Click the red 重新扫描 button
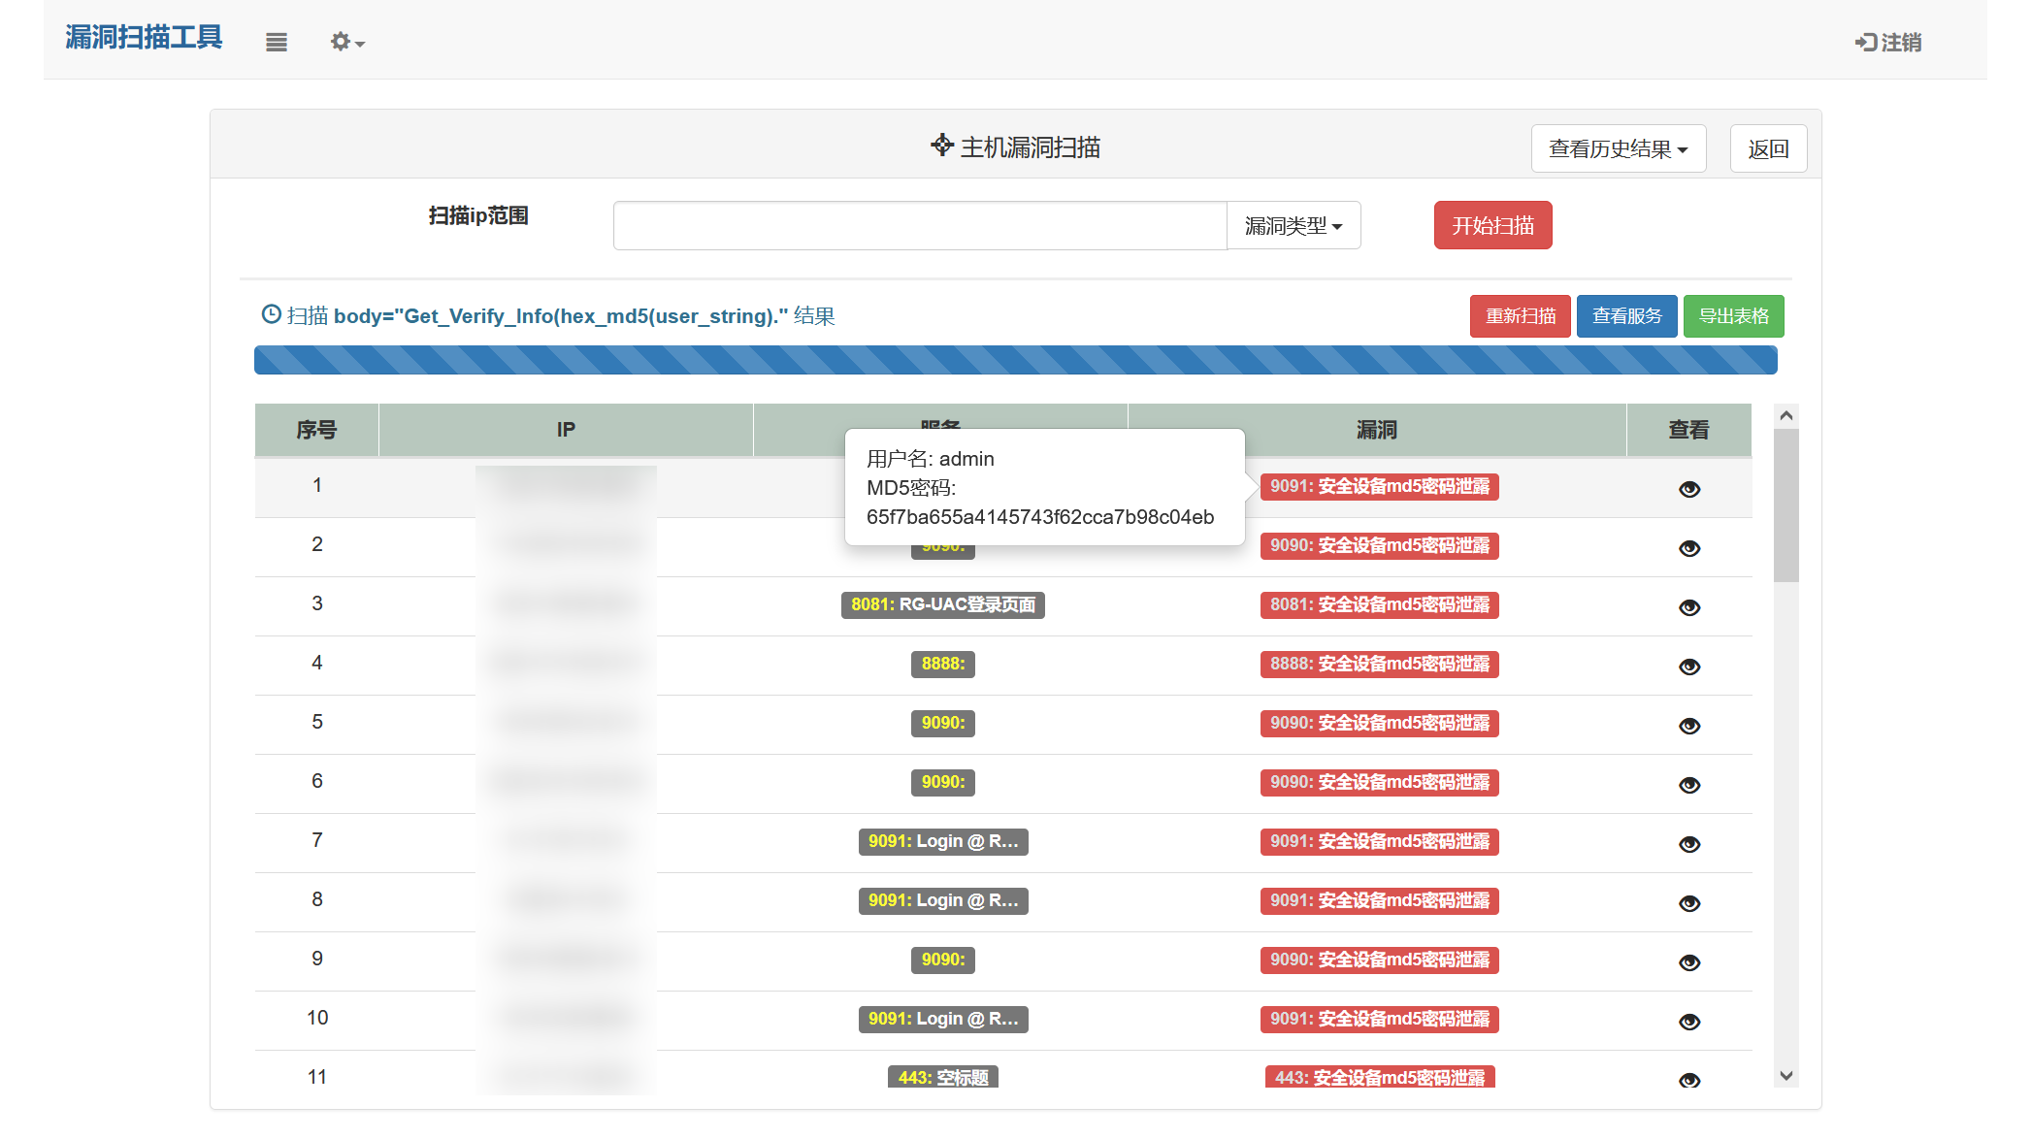This screenshot has height=1139, width=2031. click(1520, 316)
